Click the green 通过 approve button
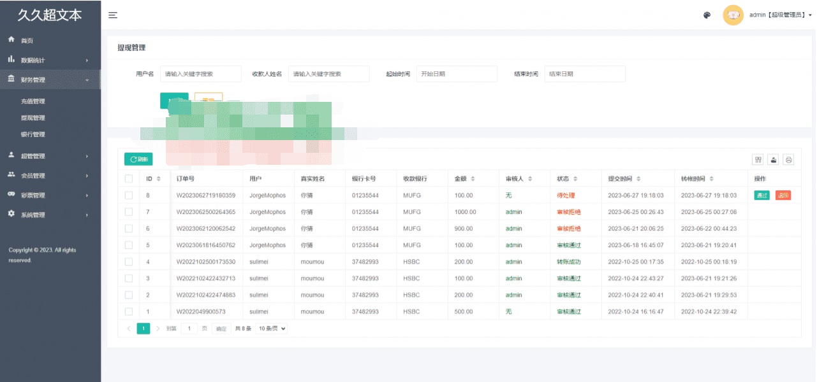 (762, 195)
